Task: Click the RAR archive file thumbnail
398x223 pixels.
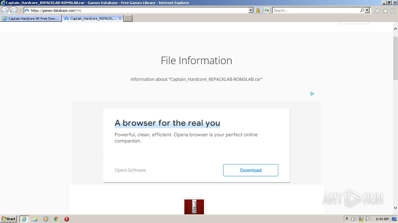Action: click(194, 206)
